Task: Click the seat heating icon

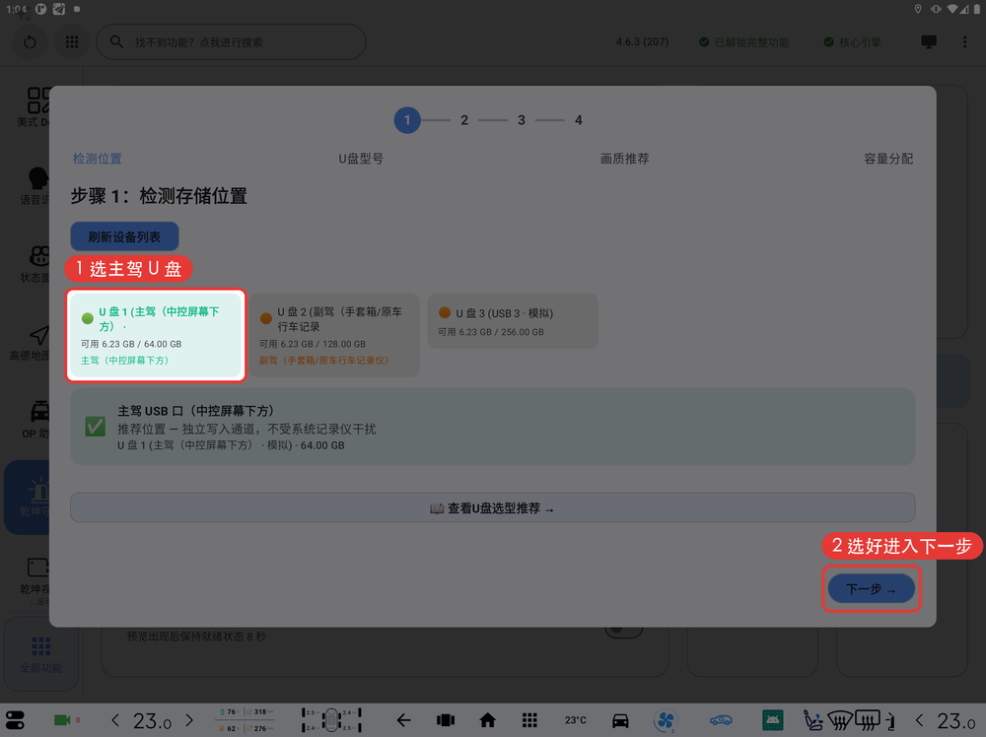Action: click(813, 720)
